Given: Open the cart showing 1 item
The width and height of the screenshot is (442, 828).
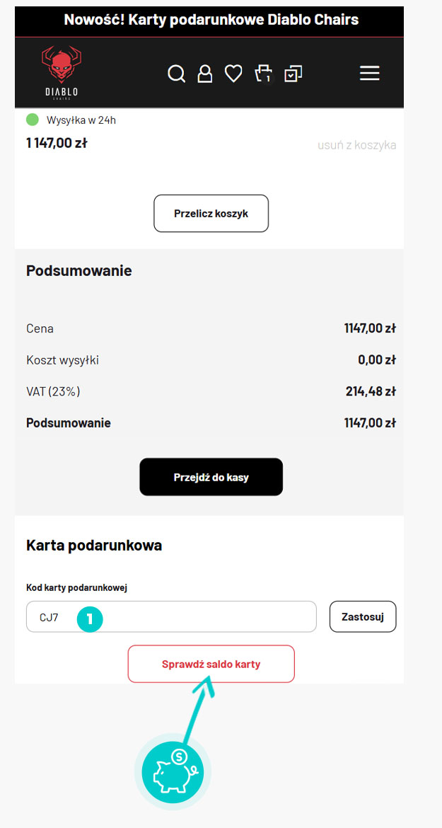Looking at the screenshot, I should pyautogui.click(x=262, y=73).
